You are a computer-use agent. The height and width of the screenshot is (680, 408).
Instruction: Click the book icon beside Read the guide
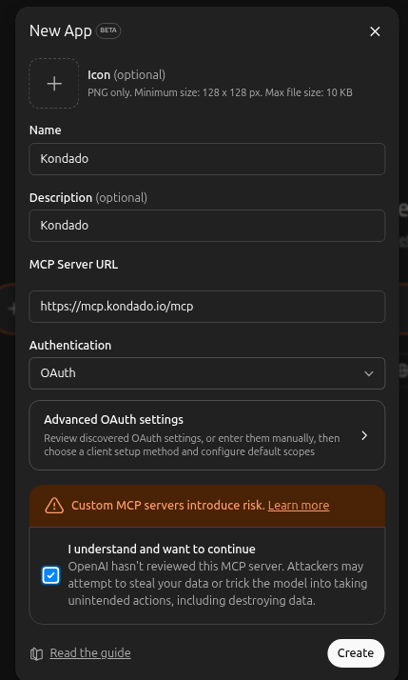tap(36, 653)
